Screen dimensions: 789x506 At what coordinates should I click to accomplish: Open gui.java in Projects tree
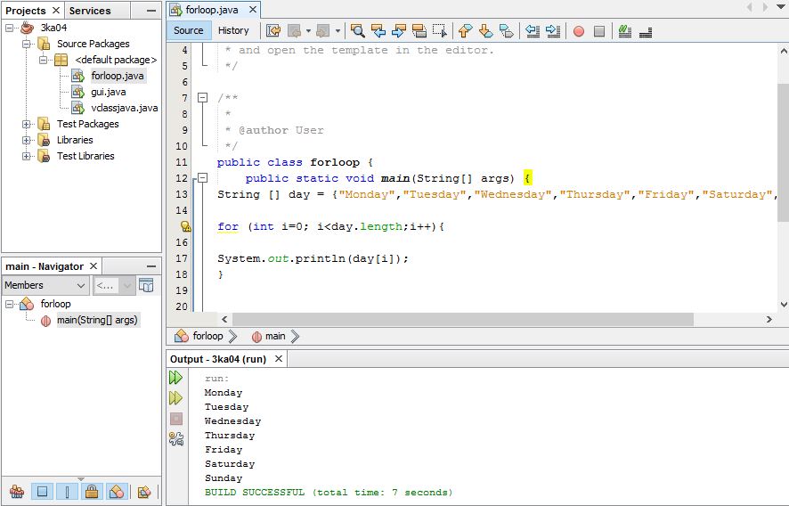(108, 92)
